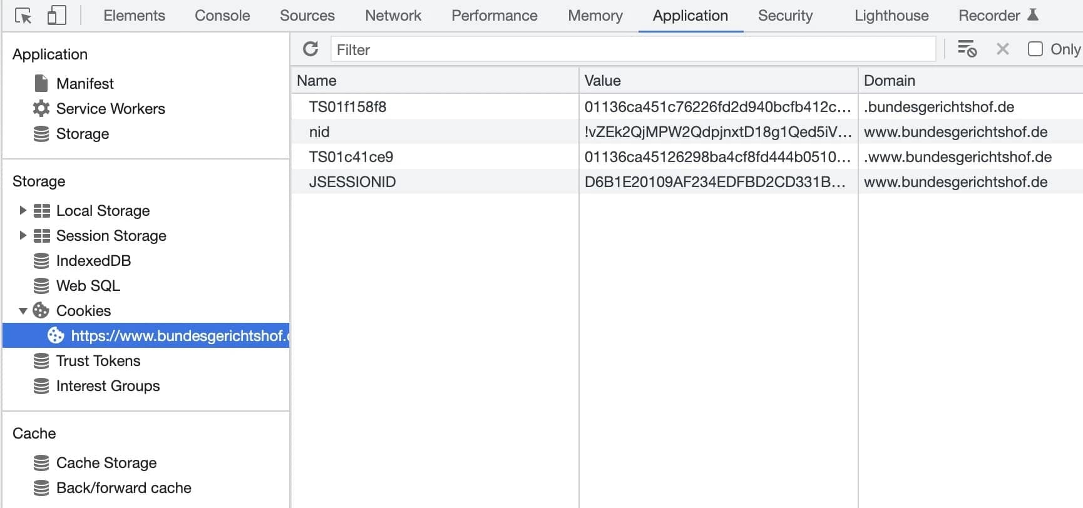Open the Lighthouse tab

(891, 16)
